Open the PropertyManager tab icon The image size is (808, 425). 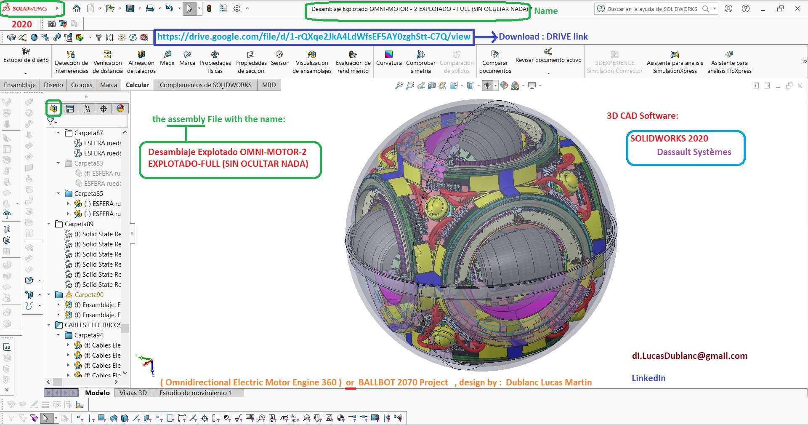pyautogui.click(x=70, y=109)
